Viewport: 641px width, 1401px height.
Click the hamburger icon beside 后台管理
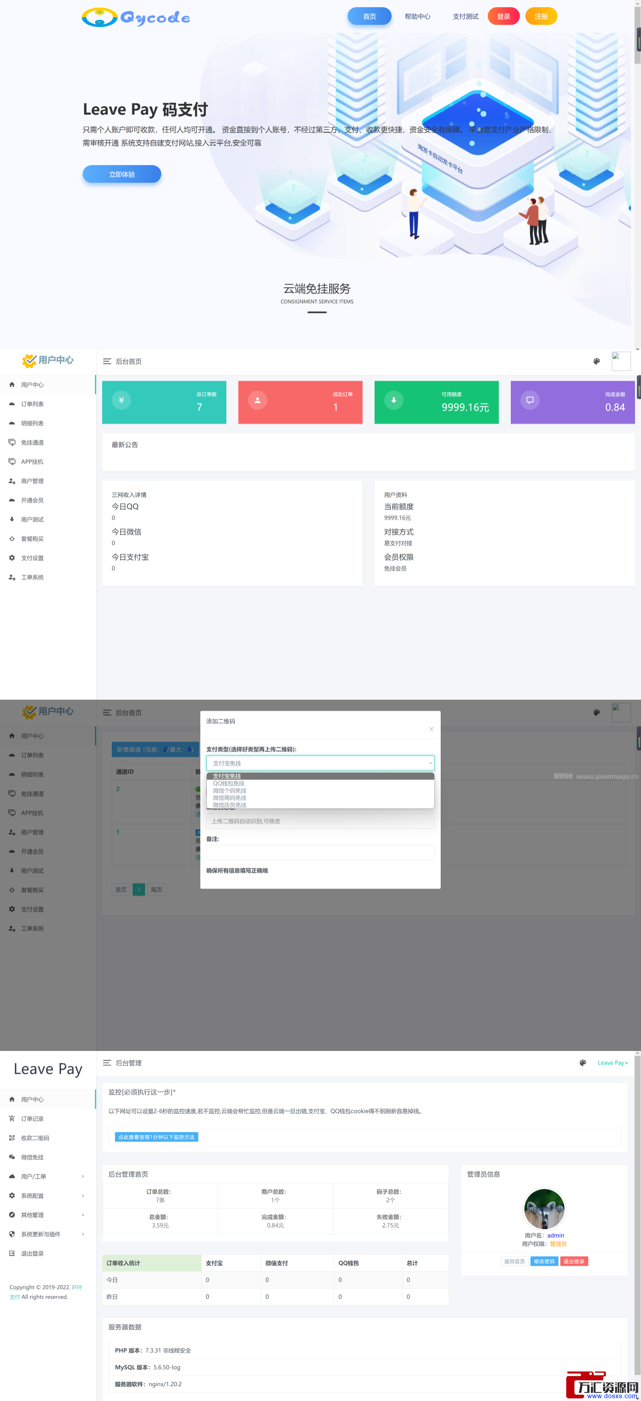pyautogui.click(x=107, y=1063)
